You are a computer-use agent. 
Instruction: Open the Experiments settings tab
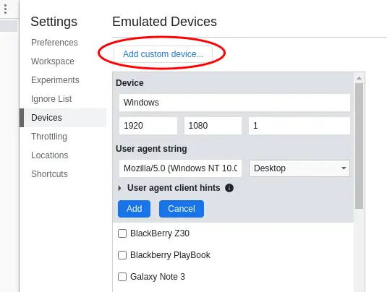point(55,80)
